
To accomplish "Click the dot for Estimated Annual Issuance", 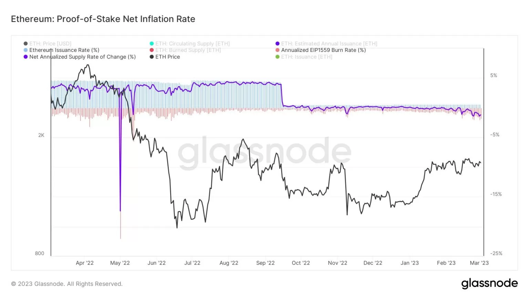I will pyautogui.click(x=277, y=44).
